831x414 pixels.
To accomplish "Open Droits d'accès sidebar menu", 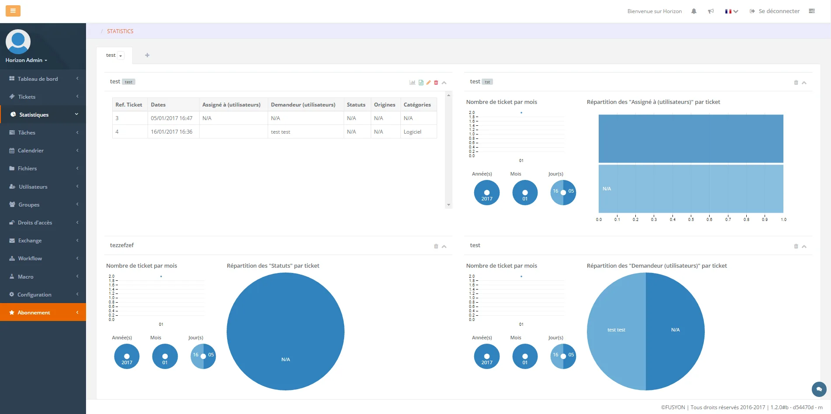I will point(43,222).
